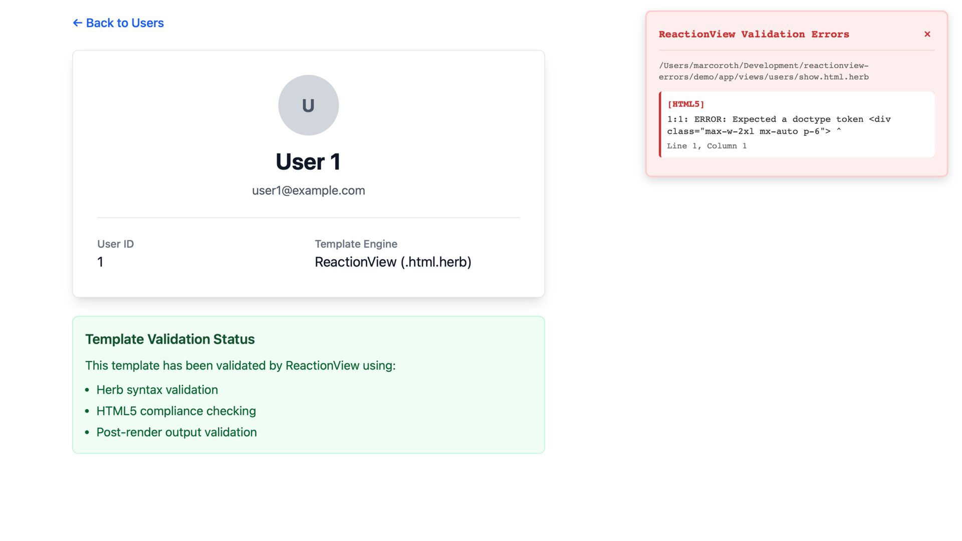Click the user ID value 1
962x541 pixels.
point(100,262)
